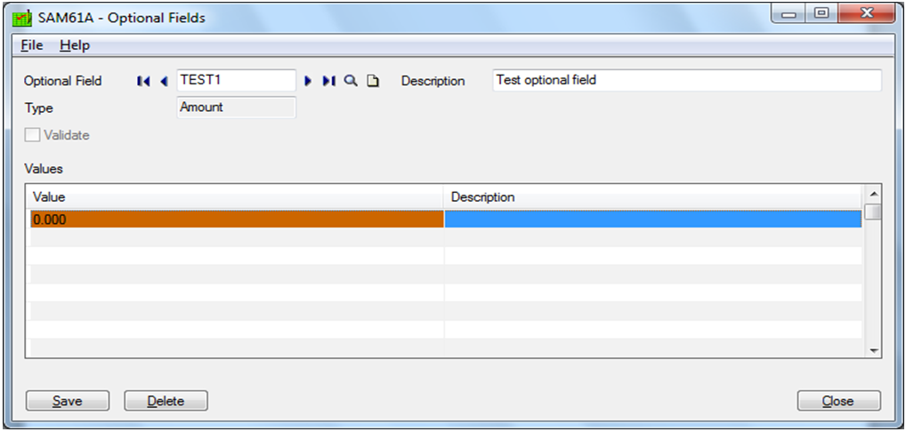The height and width of the screenshot is (432, 906).
Task: Go to previous optional field record
Action: pos(164,81)
